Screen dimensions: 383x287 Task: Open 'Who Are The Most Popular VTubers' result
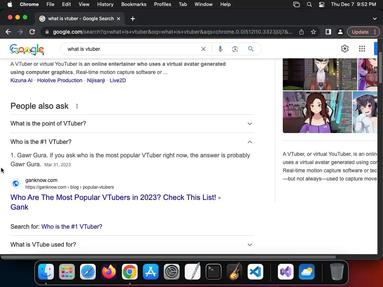point(116,202)
